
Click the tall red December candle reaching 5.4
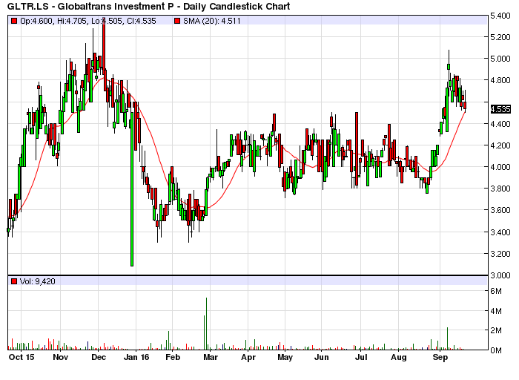pyautogui.click(x=104, y=45)
